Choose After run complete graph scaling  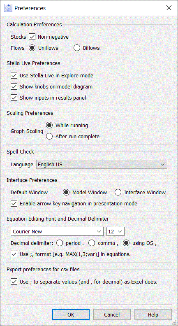49,137
